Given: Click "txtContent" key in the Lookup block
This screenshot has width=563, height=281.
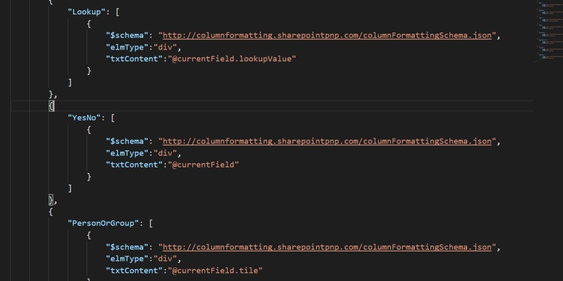Looking at the screenshot, I should (x=134, y=59).
